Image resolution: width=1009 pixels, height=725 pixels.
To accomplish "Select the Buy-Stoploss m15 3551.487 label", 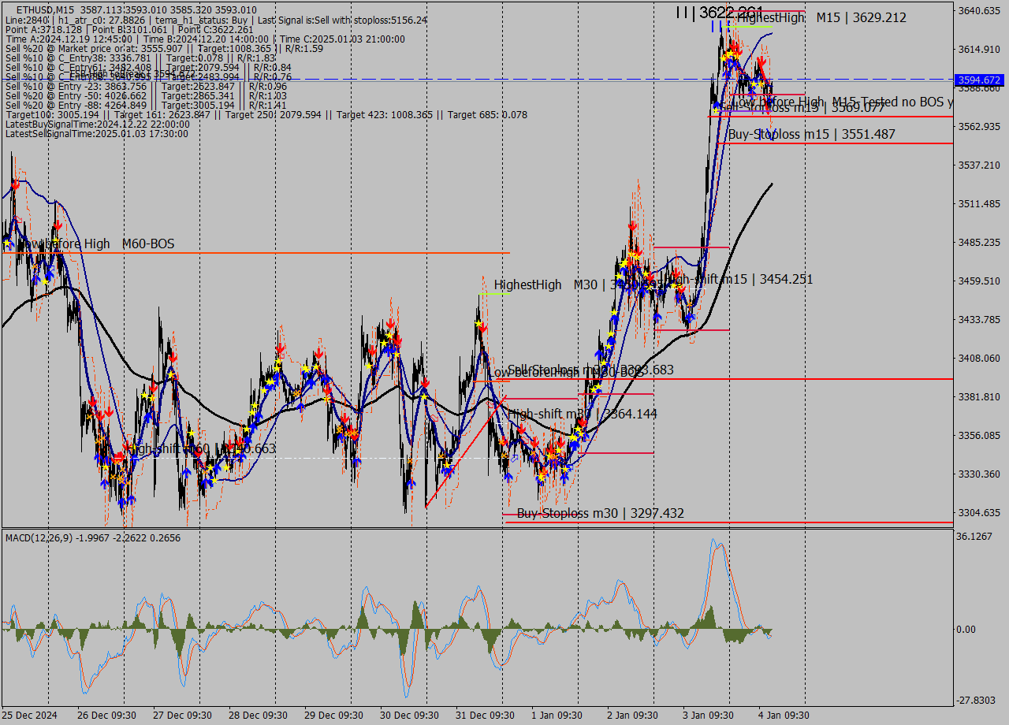I will [x=811, y=134].
